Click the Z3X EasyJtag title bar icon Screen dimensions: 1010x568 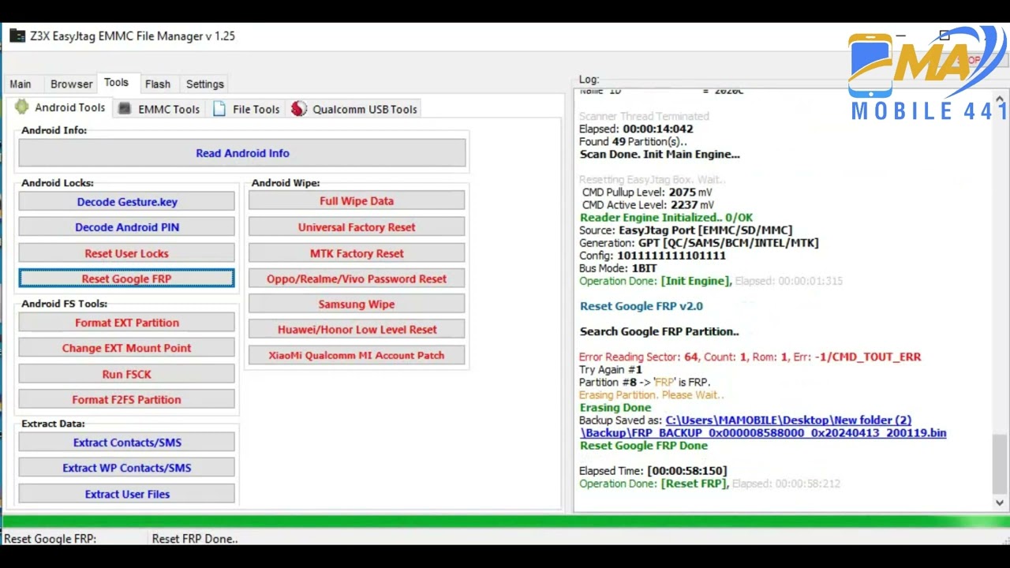17,35
